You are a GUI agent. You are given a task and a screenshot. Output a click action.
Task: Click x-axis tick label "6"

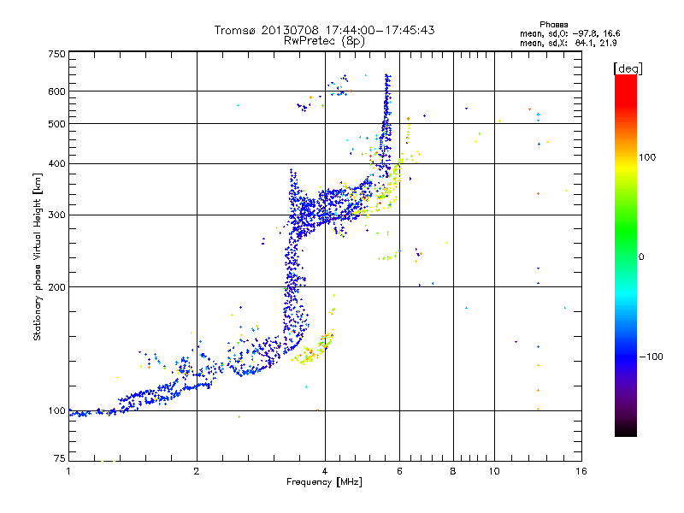[399, 471]
